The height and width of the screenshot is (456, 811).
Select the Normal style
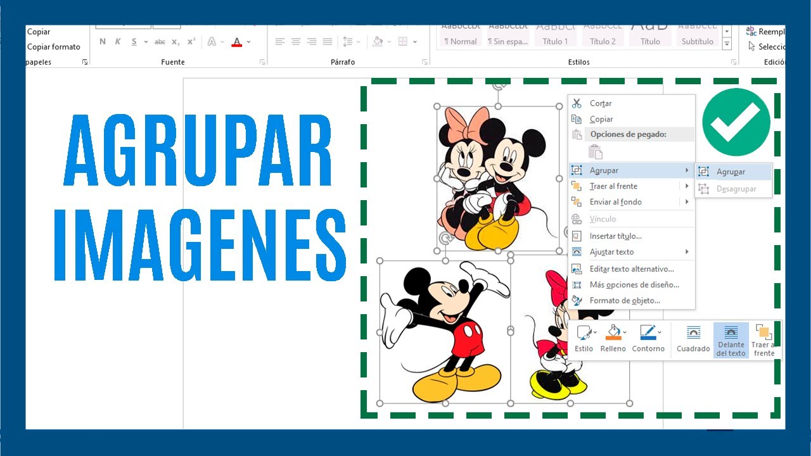[461, 37]
